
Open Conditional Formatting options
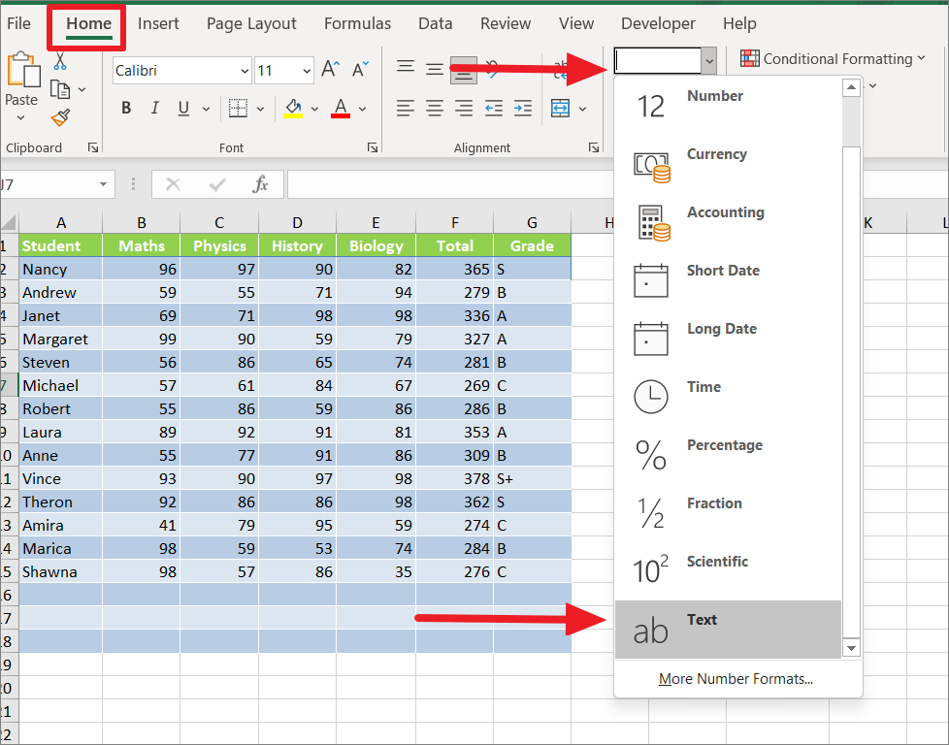(x=833, y=58)
